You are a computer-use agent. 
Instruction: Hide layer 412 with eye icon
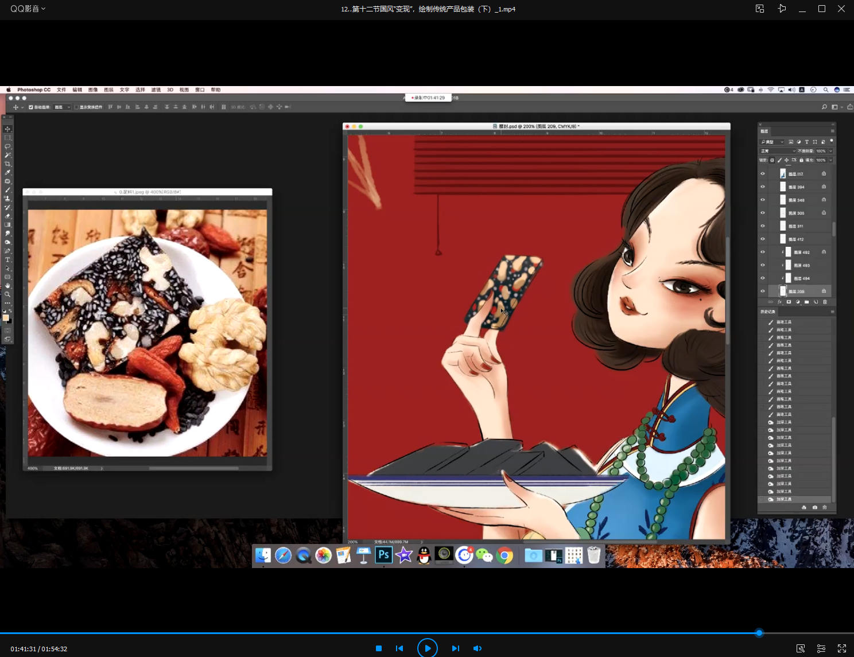(x=763, y=239)
